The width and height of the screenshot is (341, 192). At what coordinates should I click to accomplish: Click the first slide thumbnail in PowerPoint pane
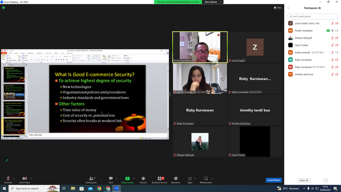pyautogui.click(x=14, y=75)
